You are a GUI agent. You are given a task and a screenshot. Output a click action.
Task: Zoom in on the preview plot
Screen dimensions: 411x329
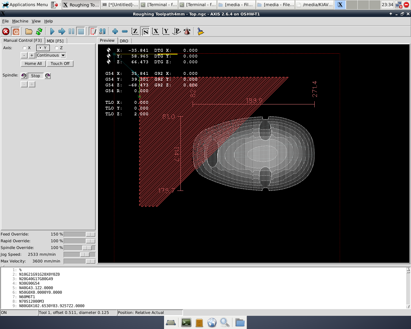[115, 31]
